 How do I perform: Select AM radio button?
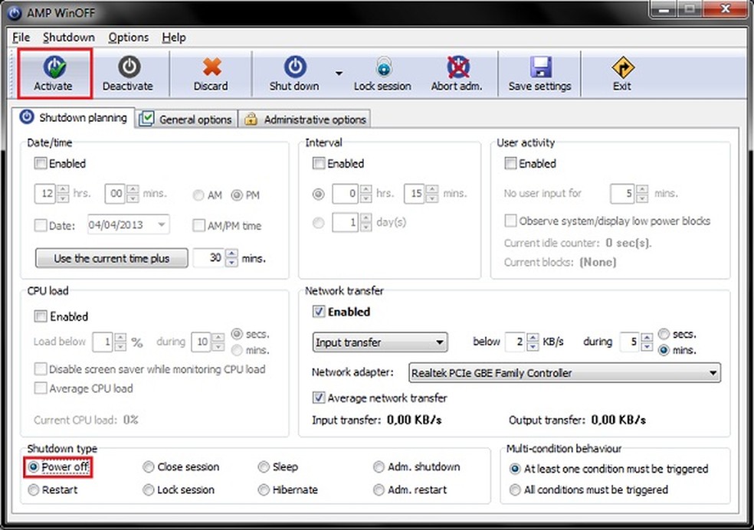(198, 195)
